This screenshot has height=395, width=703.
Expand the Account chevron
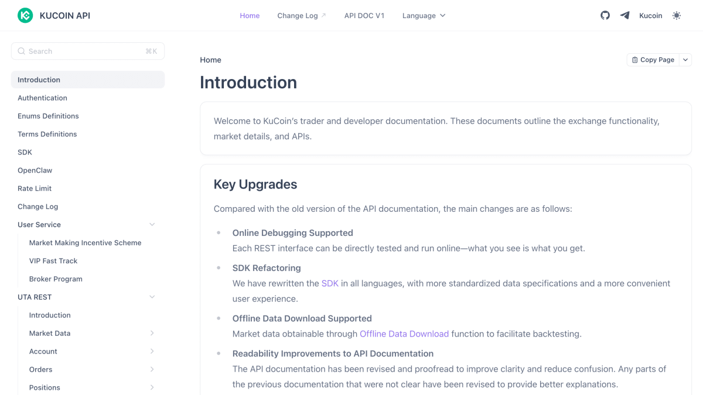pyautogui.click(x=152, y=352)
